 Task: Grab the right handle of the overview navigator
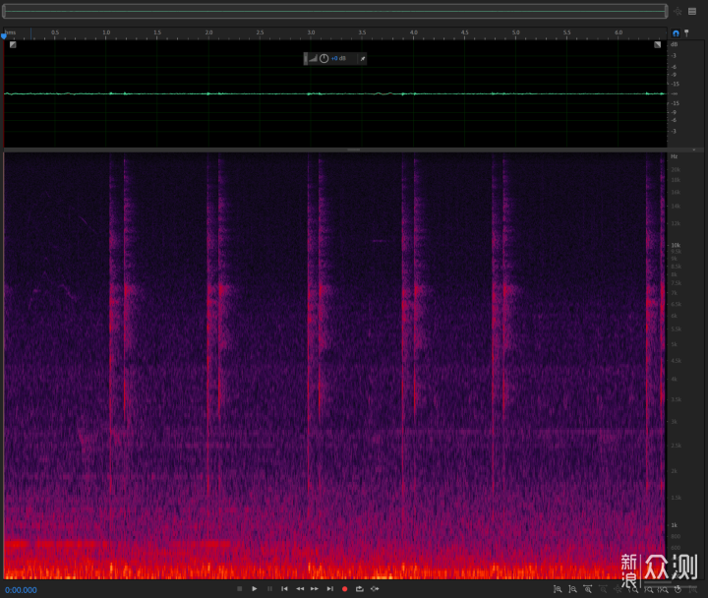tap(667, 11)
